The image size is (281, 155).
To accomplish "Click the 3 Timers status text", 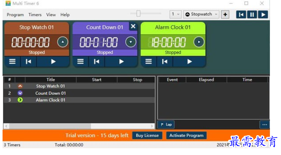I will 12,145.
